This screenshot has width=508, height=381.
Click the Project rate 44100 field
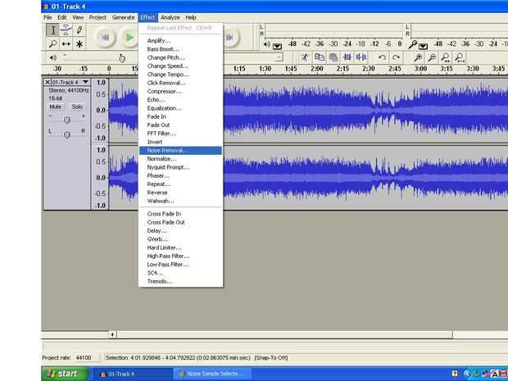[x=85, y=358]
